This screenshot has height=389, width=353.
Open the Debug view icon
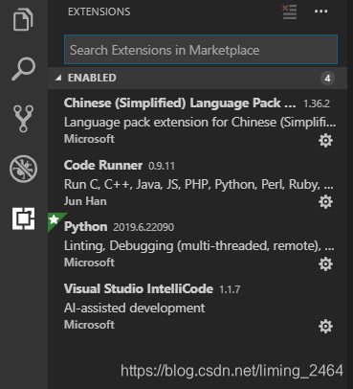[23, 169]
